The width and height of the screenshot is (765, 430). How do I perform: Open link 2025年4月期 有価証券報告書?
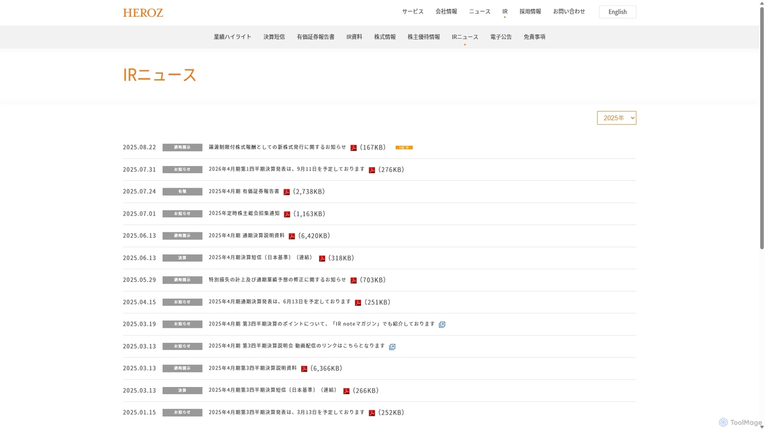pyautogui.click(x=244, y=191)
